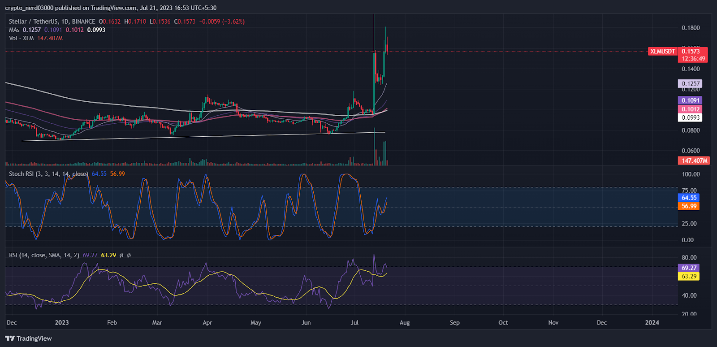
Task: Click the Oct label on time axis
Action: 503,323
